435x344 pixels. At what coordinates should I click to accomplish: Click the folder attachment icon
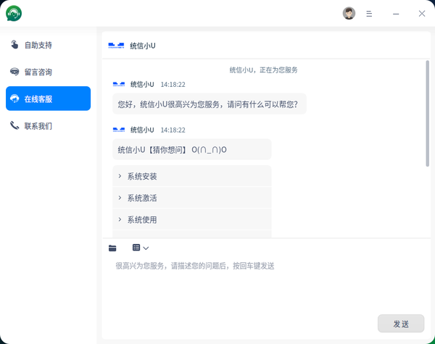click(112, 248)
